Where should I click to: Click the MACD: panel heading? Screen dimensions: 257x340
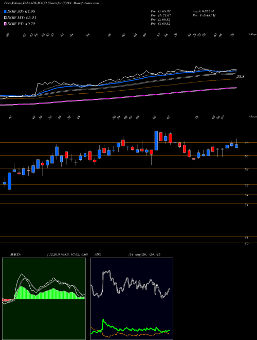pos(15,254)
